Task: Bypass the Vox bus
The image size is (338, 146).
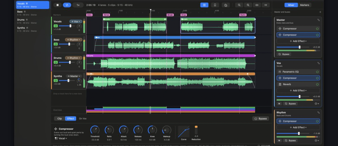Action: coord(291,104)
